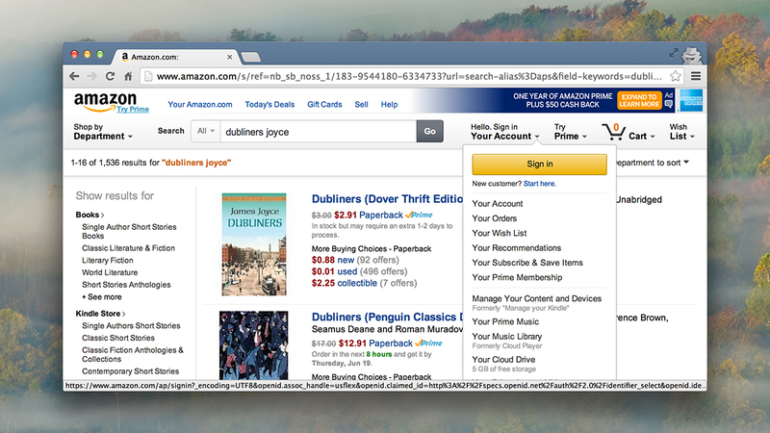Image resolution: width=770 pixels, height=433 pixels.
Task: Filter by World Literature
Action: tap(110, 272)
